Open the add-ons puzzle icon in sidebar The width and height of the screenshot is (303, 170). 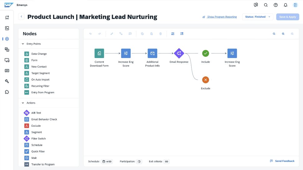(x=7, y=92)
